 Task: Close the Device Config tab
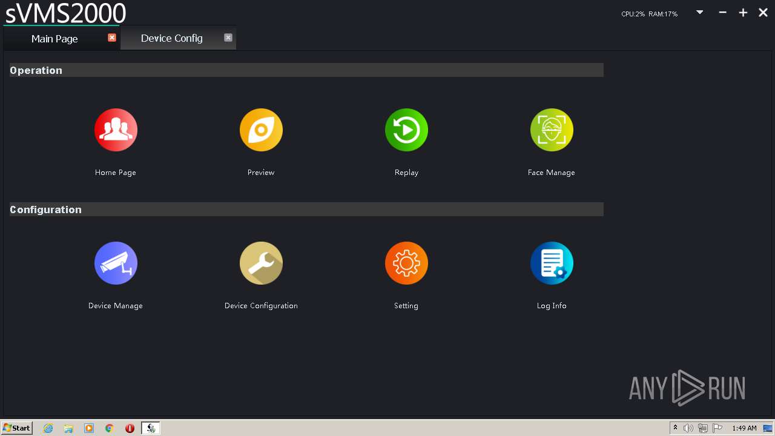click(x=228, y=38)
